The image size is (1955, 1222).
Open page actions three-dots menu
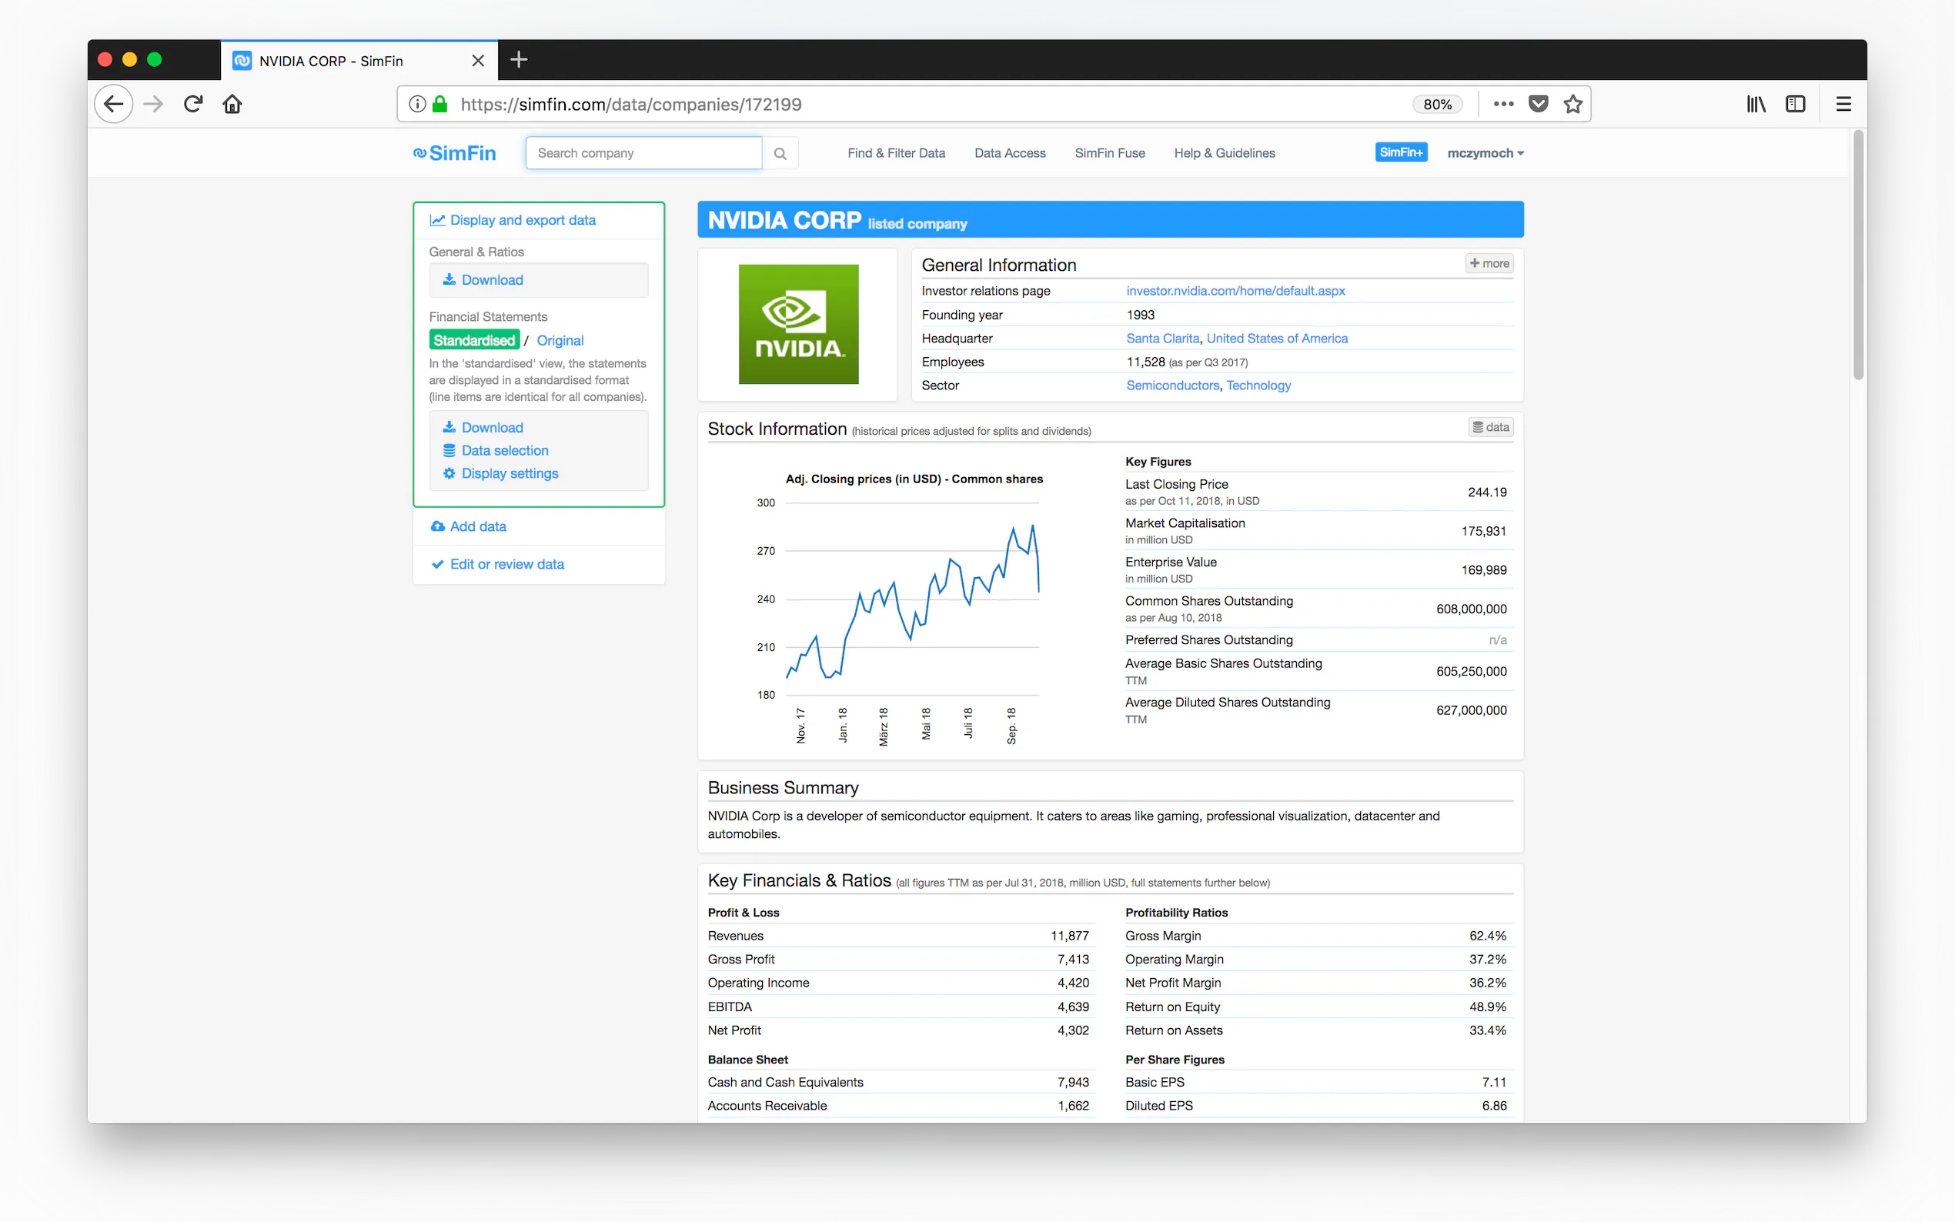tap(1503, 104)
